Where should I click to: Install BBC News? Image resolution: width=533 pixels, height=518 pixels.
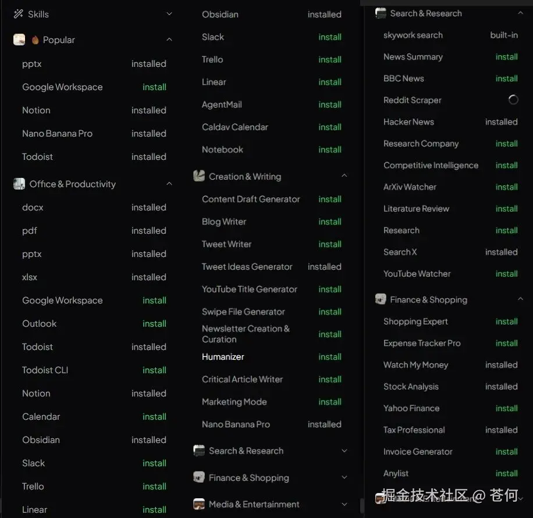tap(506, 78)
